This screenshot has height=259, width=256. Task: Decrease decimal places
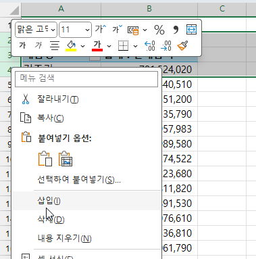pyautogui.click(x=166, y=46)
